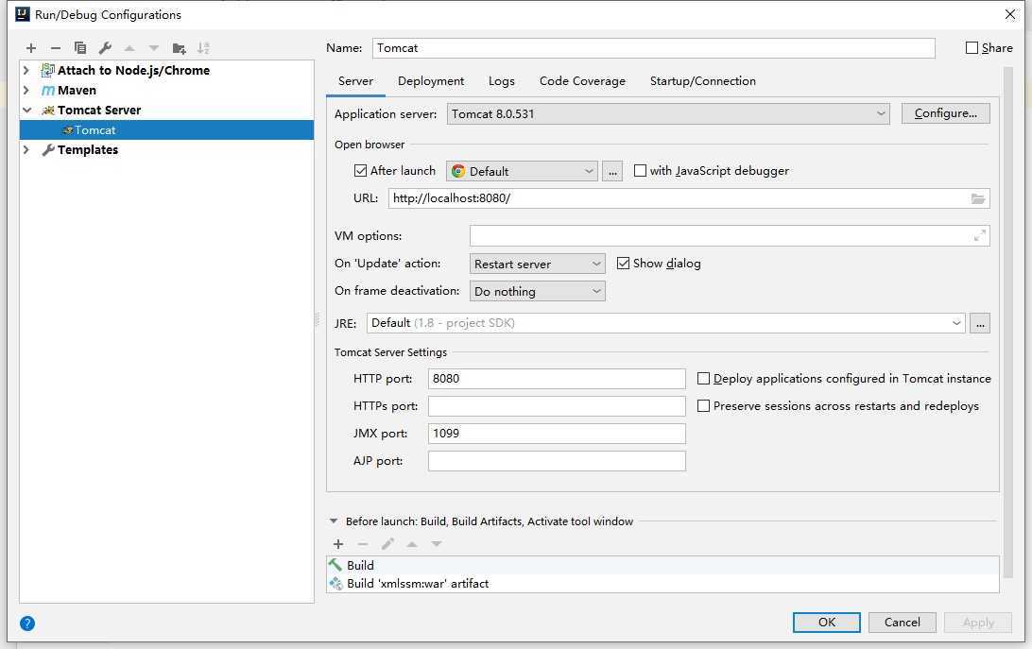The image size is (1032, 649).
Task: Click the Maven icon in the tree
Action: pyautogui.click(x=48, y=91)
